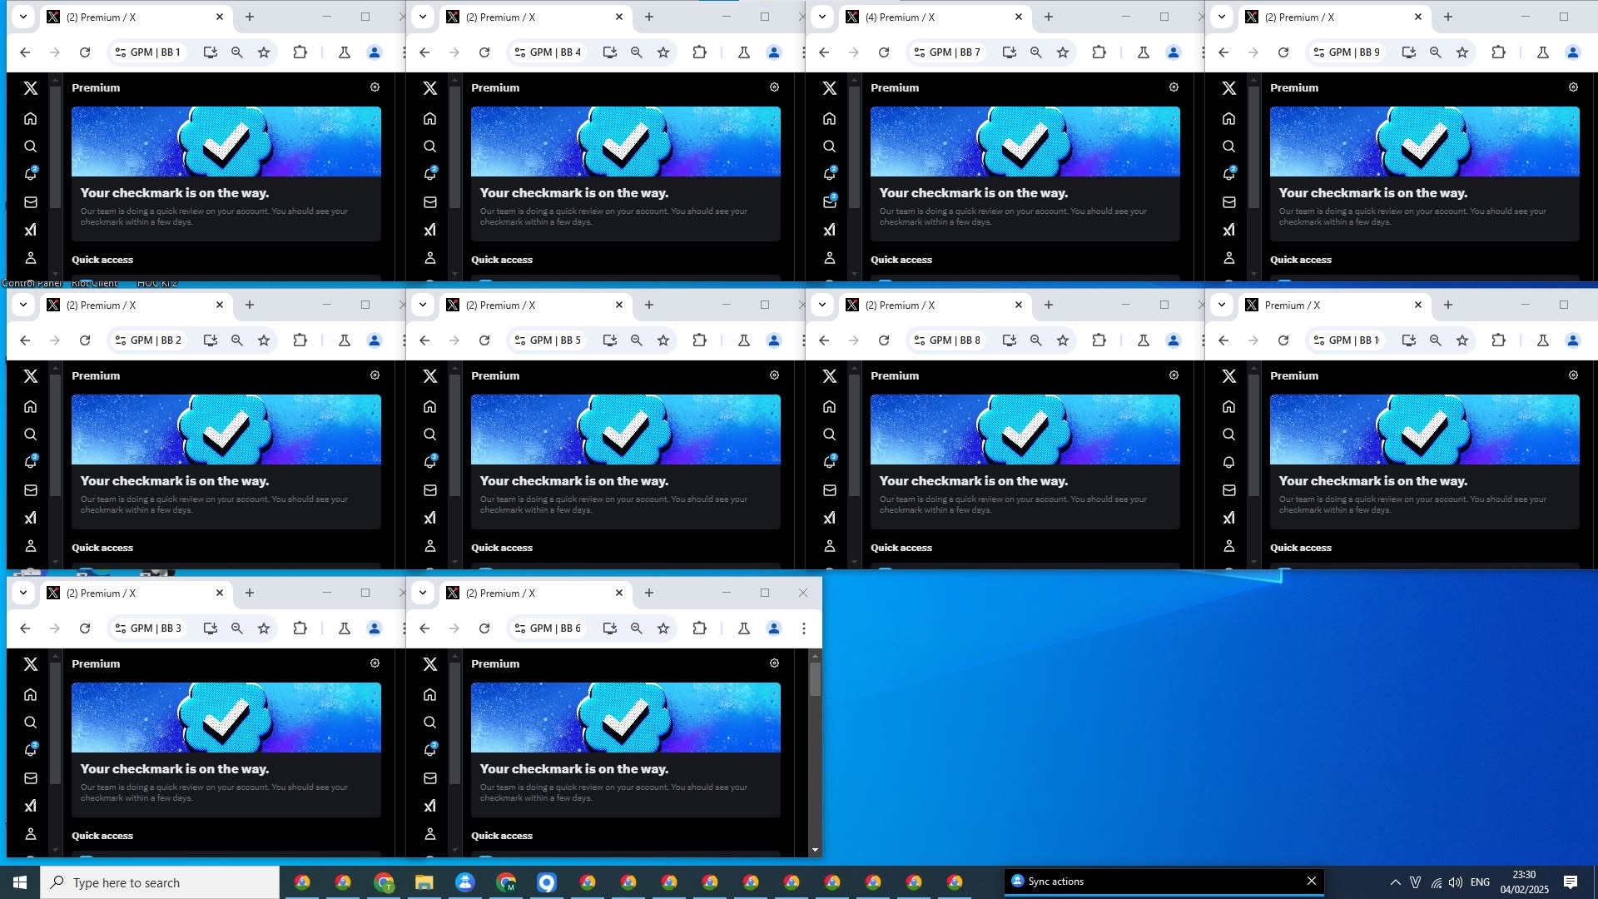This screenshot has width=1598, height=899.
Task: Open Explore search in the BB 3 window sidebar
Action: tap(31, 723)
